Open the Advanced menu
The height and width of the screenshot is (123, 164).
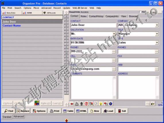(x=46, y=8)
